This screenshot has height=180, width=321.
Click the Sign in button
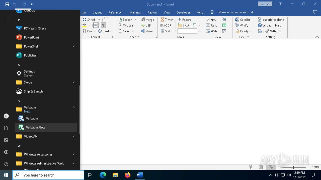[265, 4]
